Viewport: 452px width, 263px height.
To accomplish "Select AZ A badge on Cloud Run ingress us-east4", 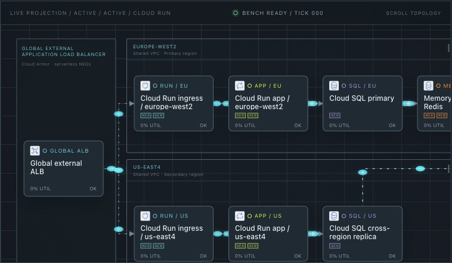I will tap(146, 246).
